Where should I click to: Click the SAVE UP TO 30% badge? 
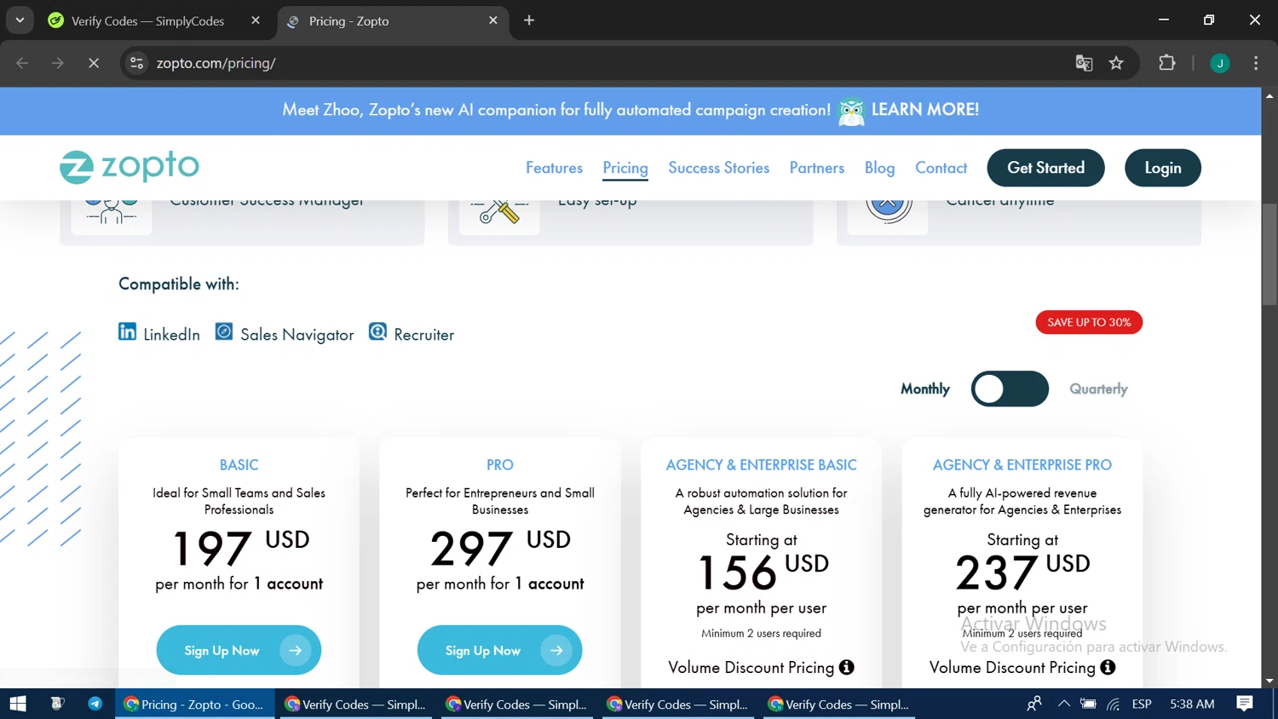point(1089,322)
